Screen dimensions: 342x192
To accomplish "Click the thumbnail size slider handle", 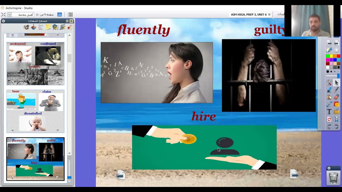I will (x=69, y=177).
